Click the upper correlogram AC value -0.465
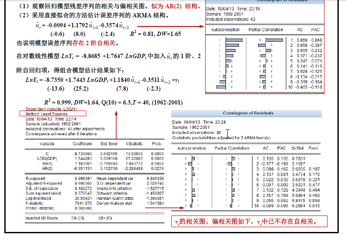Screen dimensions: 347x248 (301, 87)
